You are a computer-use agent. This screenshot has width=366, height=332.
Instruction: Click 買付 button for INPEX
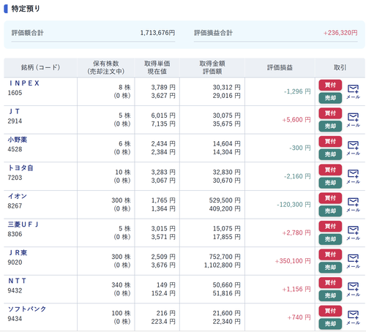(330, 85)
